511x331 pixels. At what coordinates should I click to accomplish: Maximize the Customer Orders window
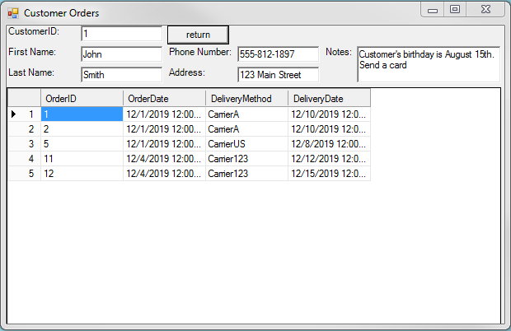coord(455,9)
